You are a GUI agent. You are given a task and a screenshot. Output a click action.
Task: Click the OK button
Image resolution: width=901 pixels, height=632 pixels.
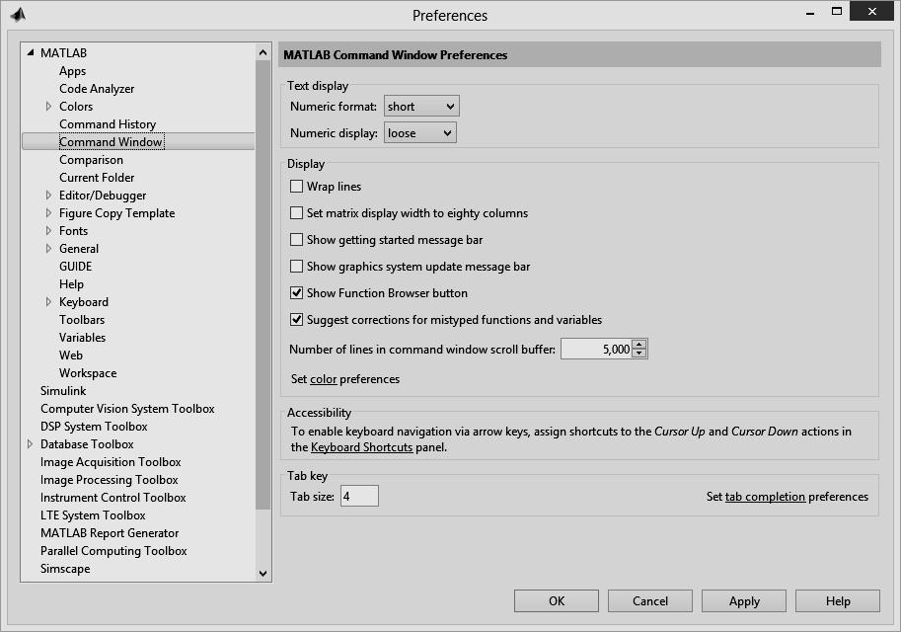click(557, 601)
